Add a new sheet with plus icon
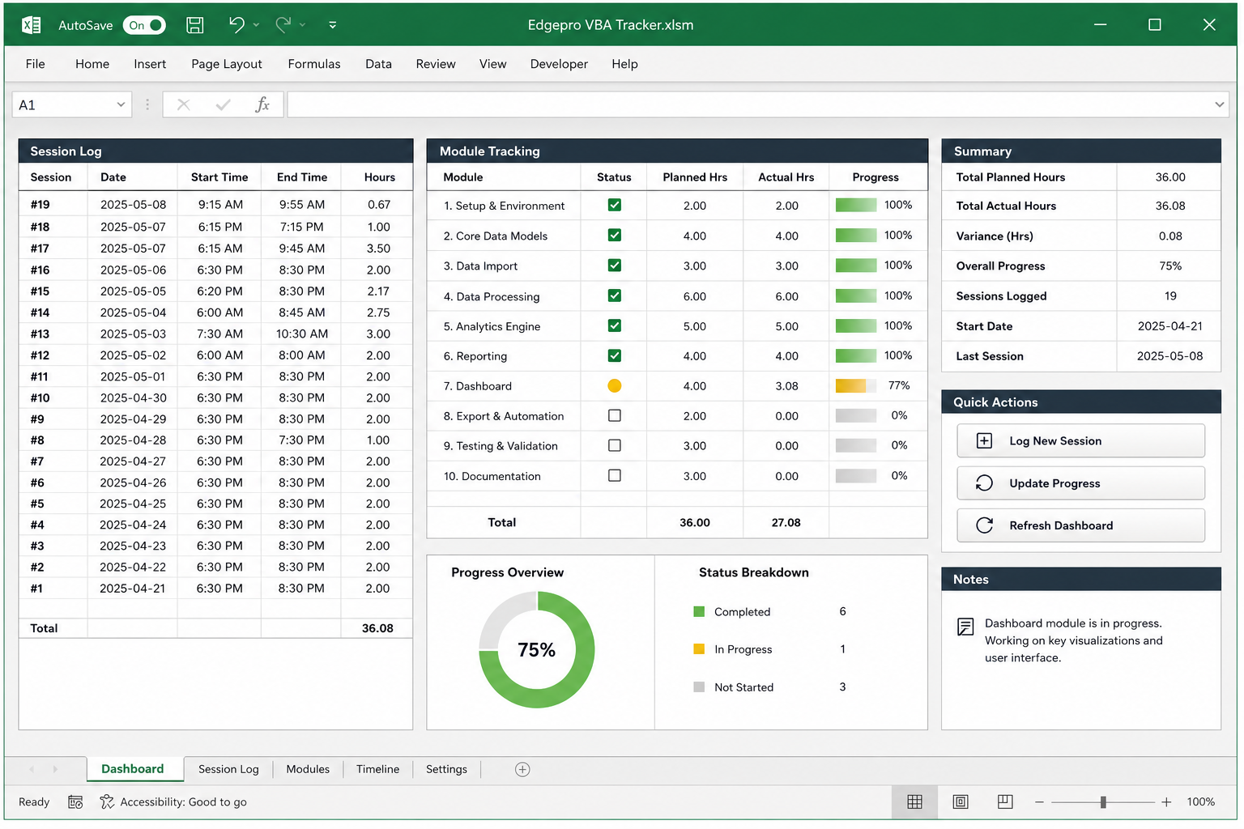The width and height of the screenshot is (1244, 829). click(x=522, y=769)
